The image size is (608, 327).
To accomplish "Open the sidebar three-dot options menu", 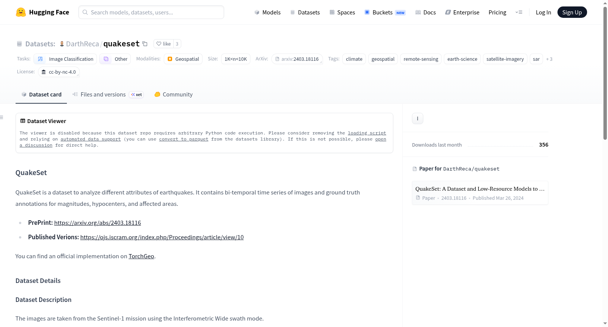I will click(x=418, y=118).
